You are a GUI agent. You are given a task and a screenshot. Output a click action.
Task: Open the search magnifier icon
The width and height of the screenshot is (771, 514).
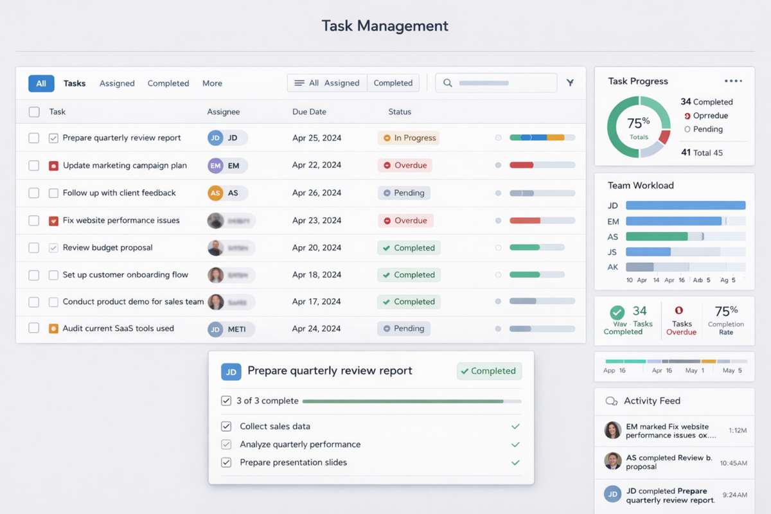coord(447,83)
